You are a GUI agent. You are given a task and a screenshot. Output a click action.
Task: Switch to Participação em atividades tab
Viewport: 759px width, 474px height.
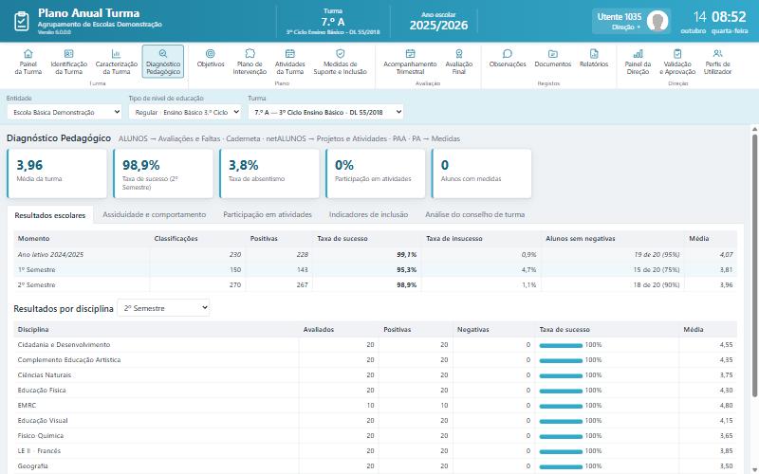[x=268, y=215]
